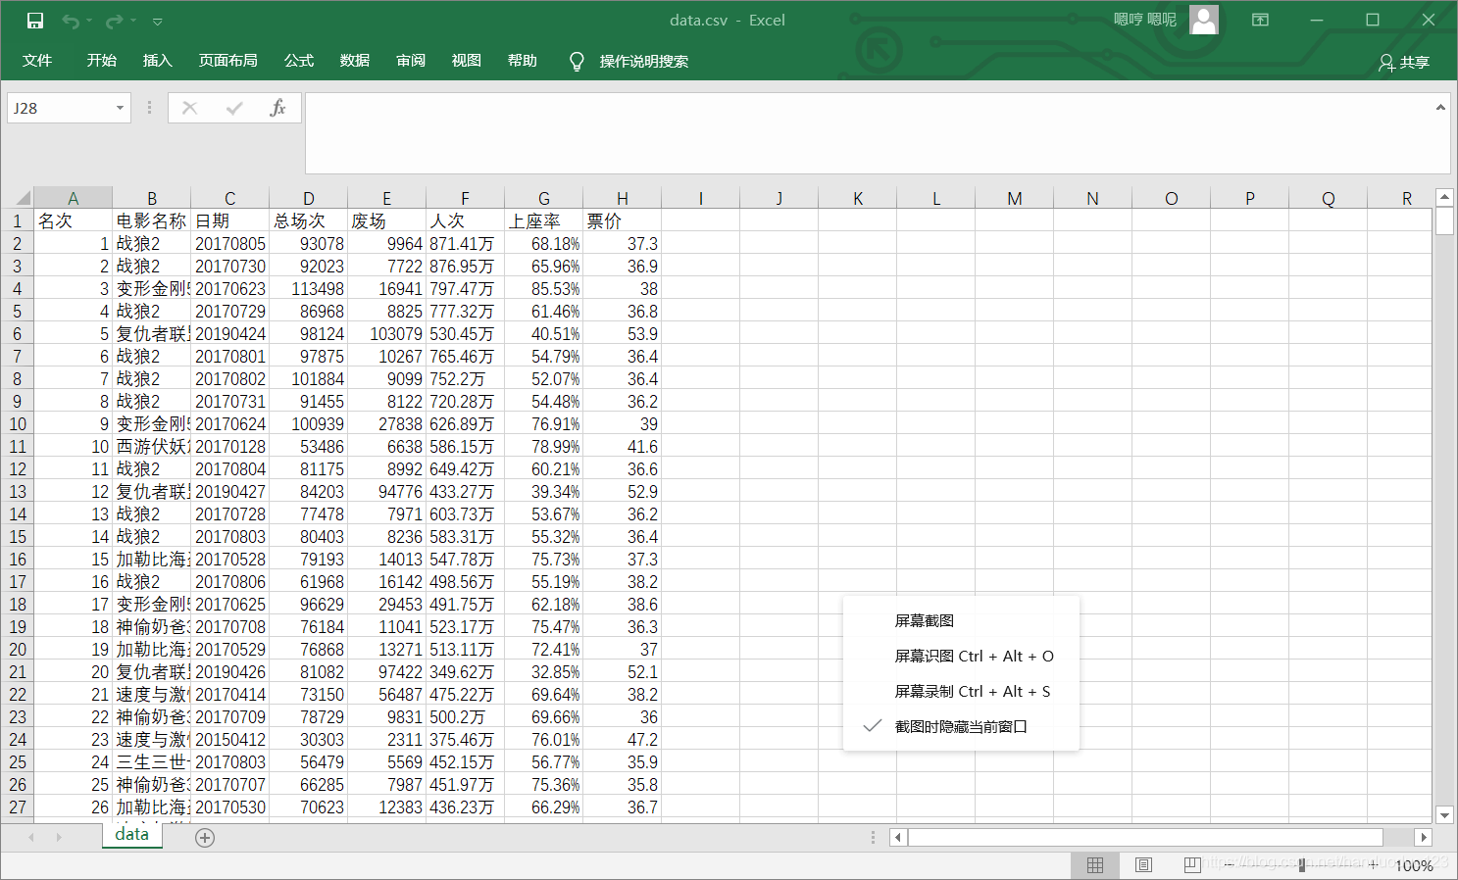Open the 帮助 ribbon tab
The image size is (1458, 880).
(523, 61)
